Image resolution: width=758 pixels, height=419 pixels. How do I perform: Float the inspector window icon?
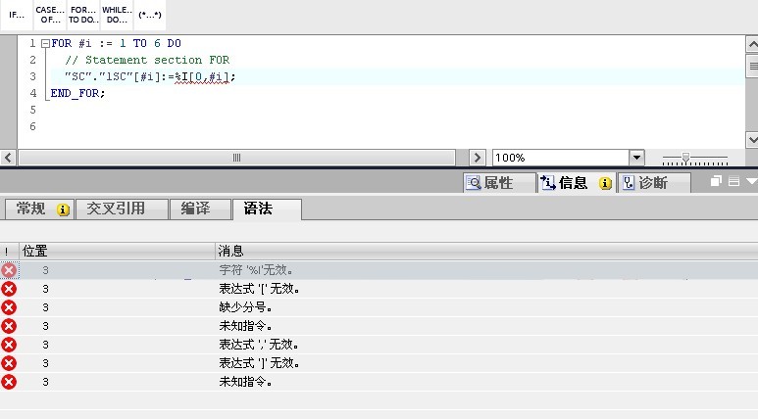pyautogui.click(x=716, y=181)
